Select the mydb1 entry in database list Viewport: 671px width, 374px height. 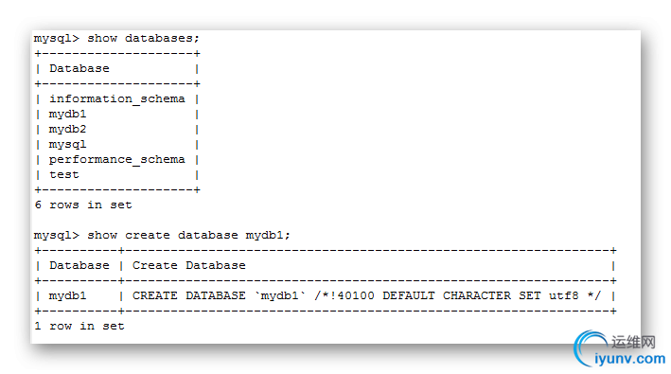point(67,115)
